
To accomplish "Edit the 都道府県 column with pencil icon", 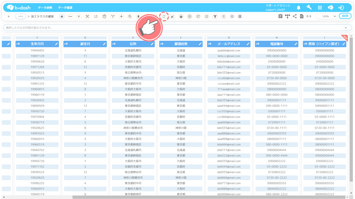I will point(200,44).
